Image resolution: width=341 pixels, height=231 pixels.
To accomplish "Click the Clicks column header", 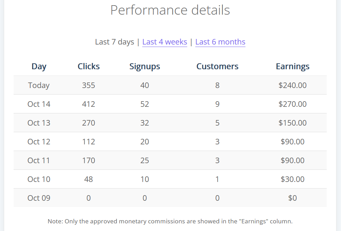I will pos(89,66).
